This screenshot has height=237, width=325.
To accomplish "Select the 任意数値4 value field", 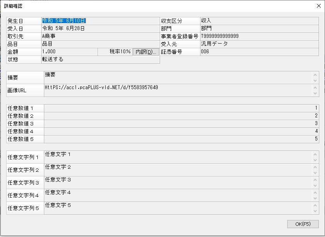I will (x=181, y=131).
